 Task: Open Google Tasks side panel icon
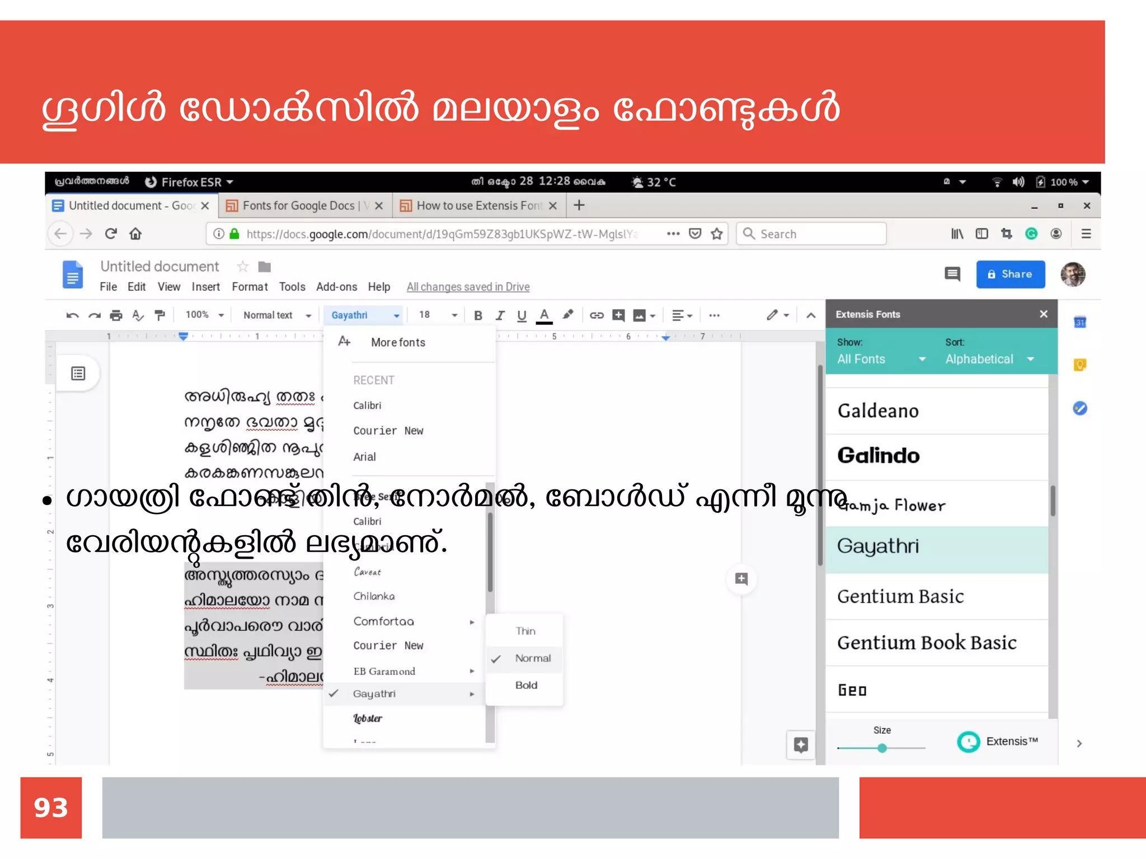click(x=1079, y=409)
